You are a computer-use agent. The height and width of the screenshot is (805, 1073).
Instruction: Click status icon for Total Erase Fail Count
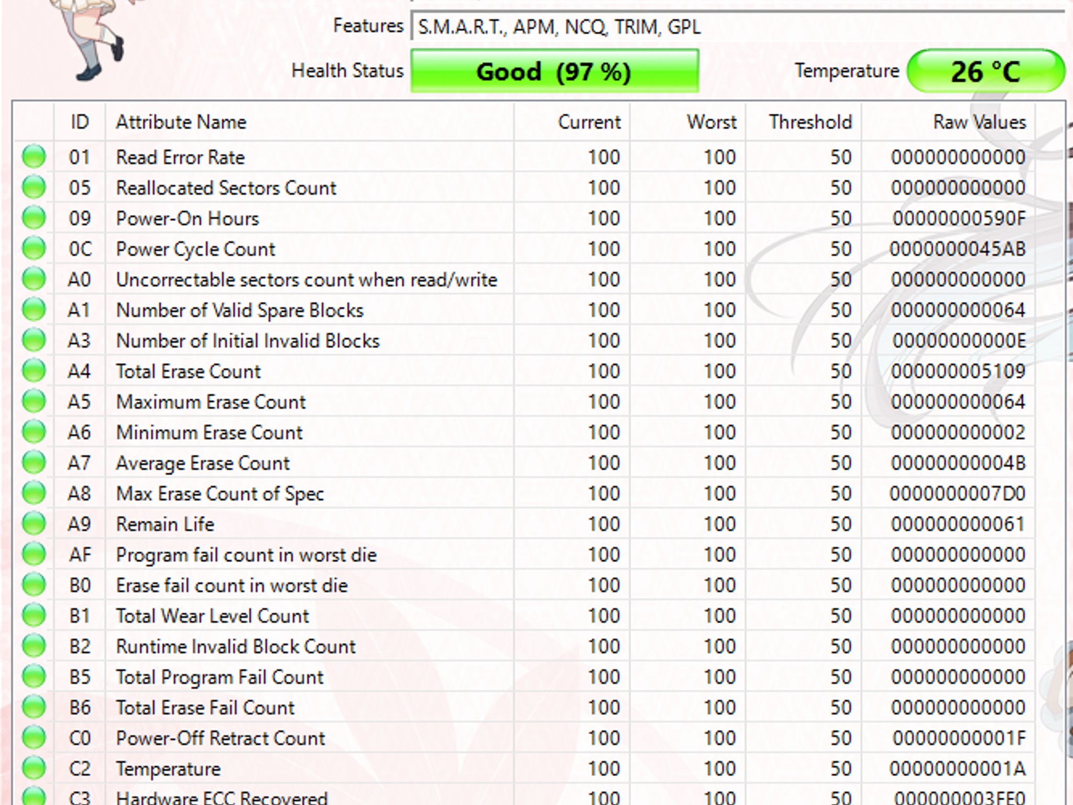click(x=34, y=707)
